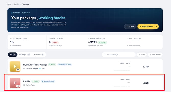Click the globe icon in HydraGlow channel badge

click(59, 65)
